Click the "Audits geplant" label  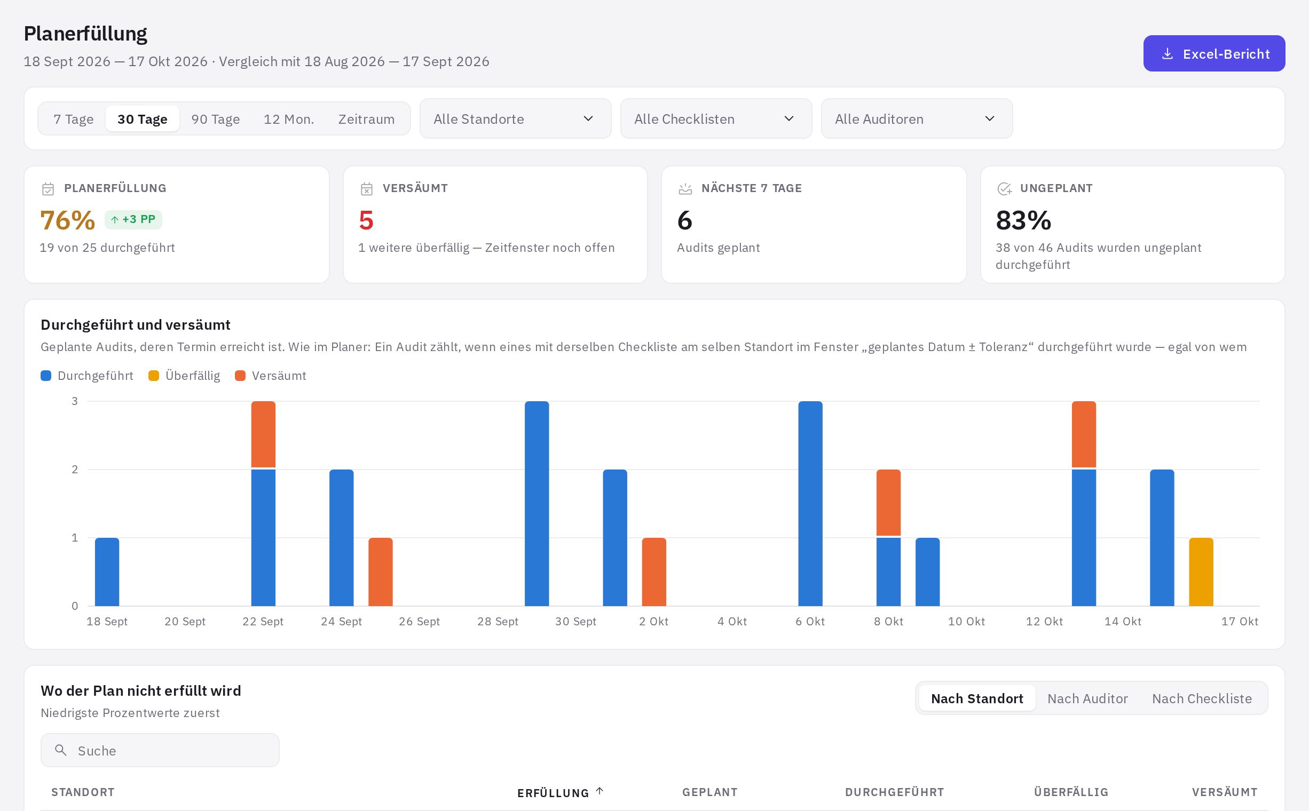718,248
